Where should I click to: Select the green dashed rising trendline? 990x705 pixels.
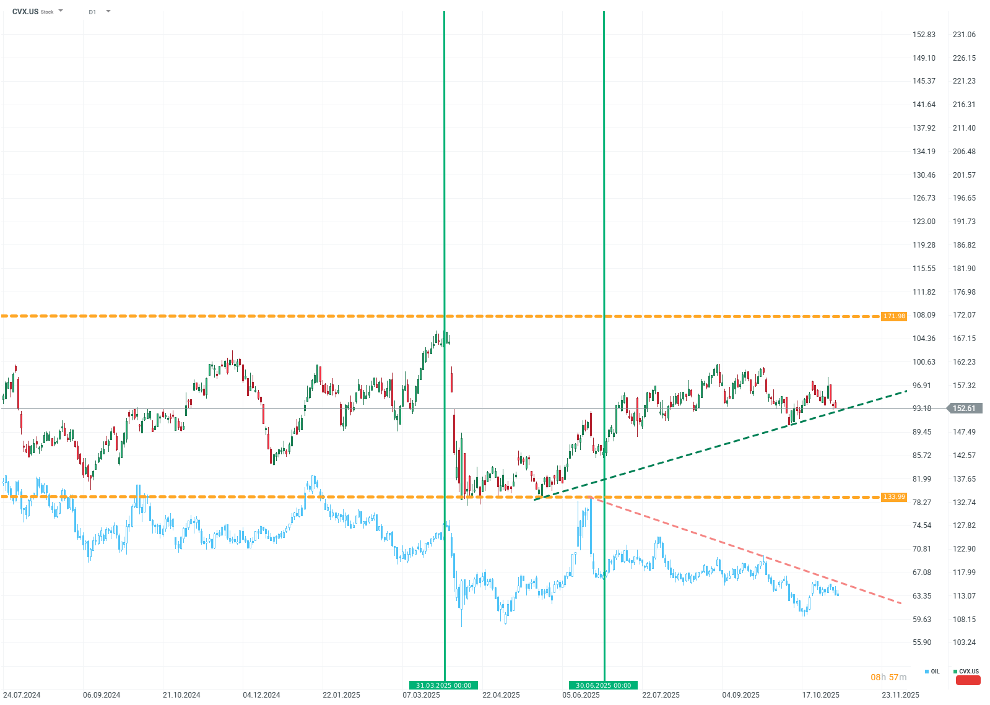click(x=720, y=445)
